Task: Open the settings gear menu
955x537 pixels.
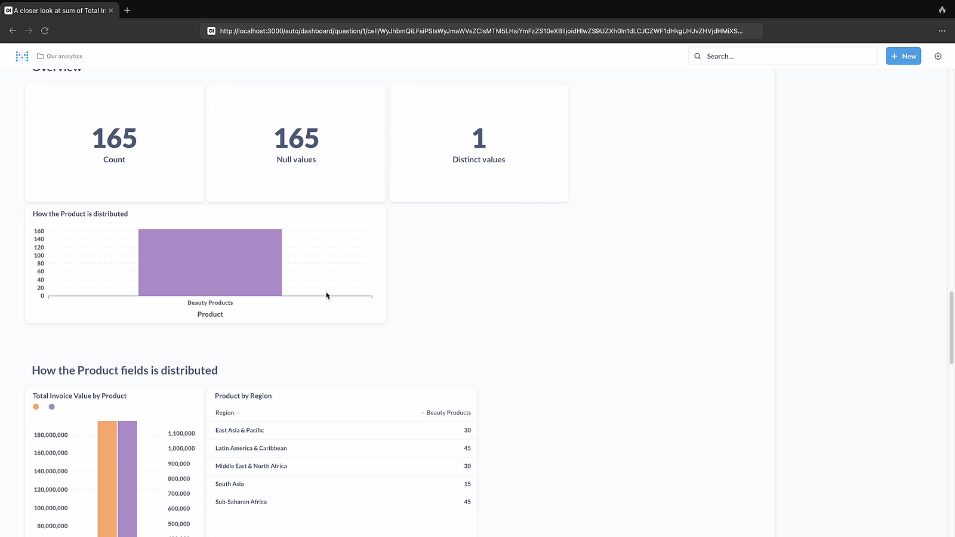Action: click(x=938, y=56)
